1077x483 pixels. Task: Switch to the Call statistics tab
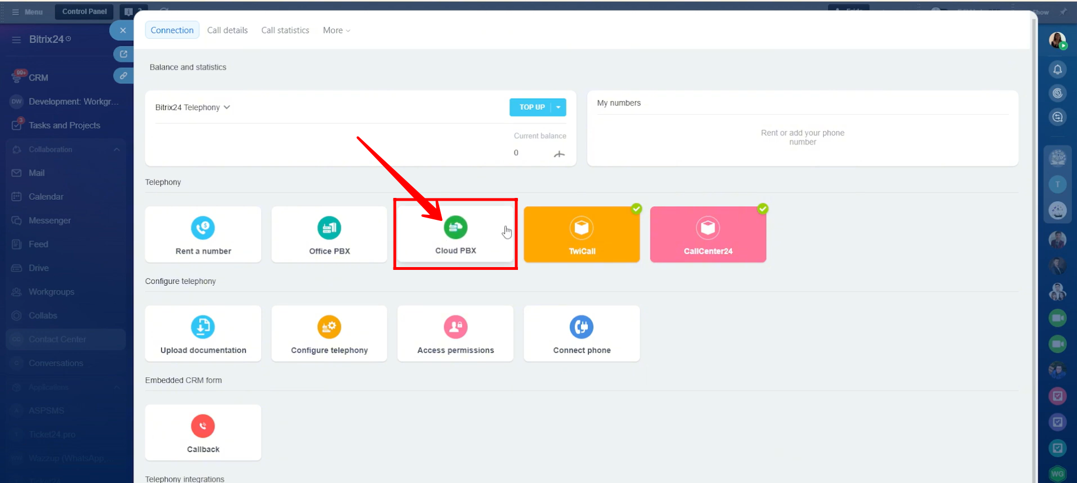point(285,30)
